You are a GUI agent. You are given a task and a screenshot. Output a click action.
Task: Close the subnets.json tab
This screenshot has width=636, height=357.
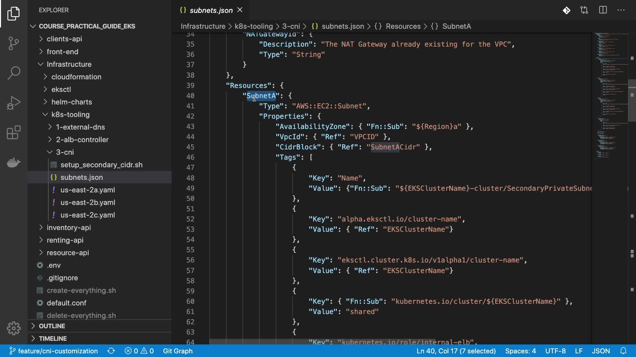(240, 10)
